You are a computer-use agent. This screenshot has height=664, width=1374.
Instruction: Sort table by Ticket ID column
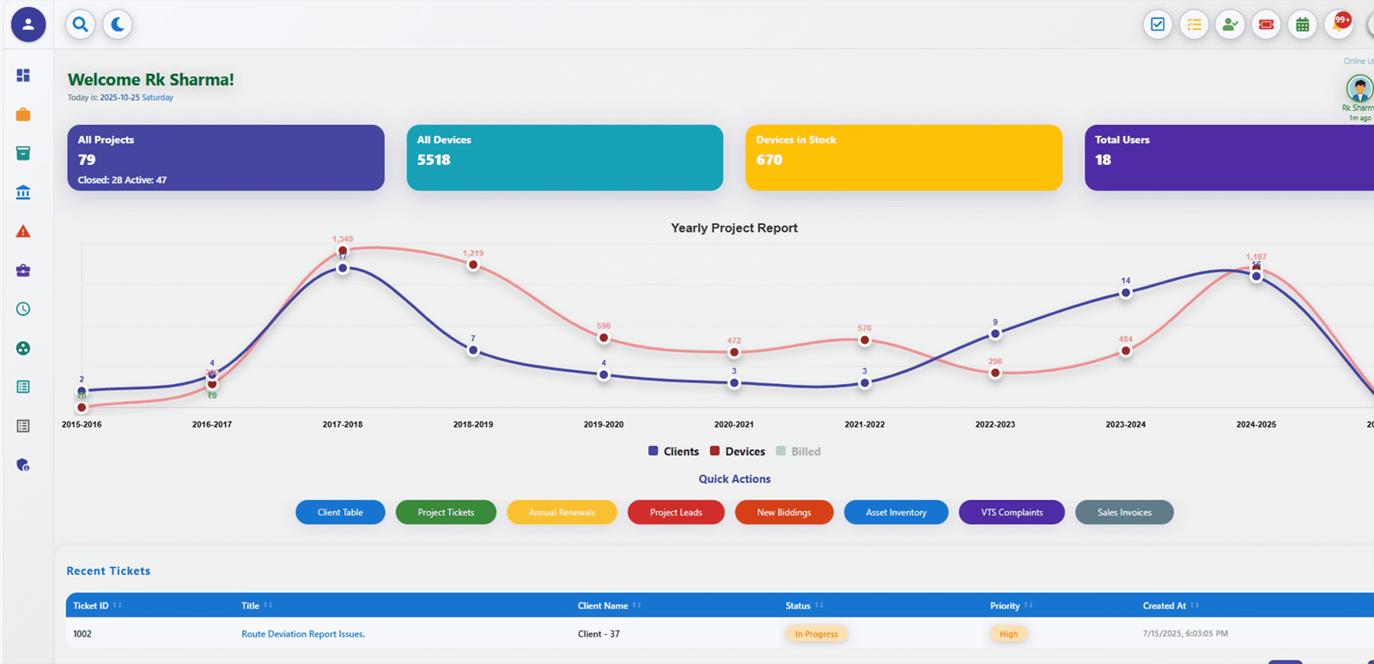(117, 606)
